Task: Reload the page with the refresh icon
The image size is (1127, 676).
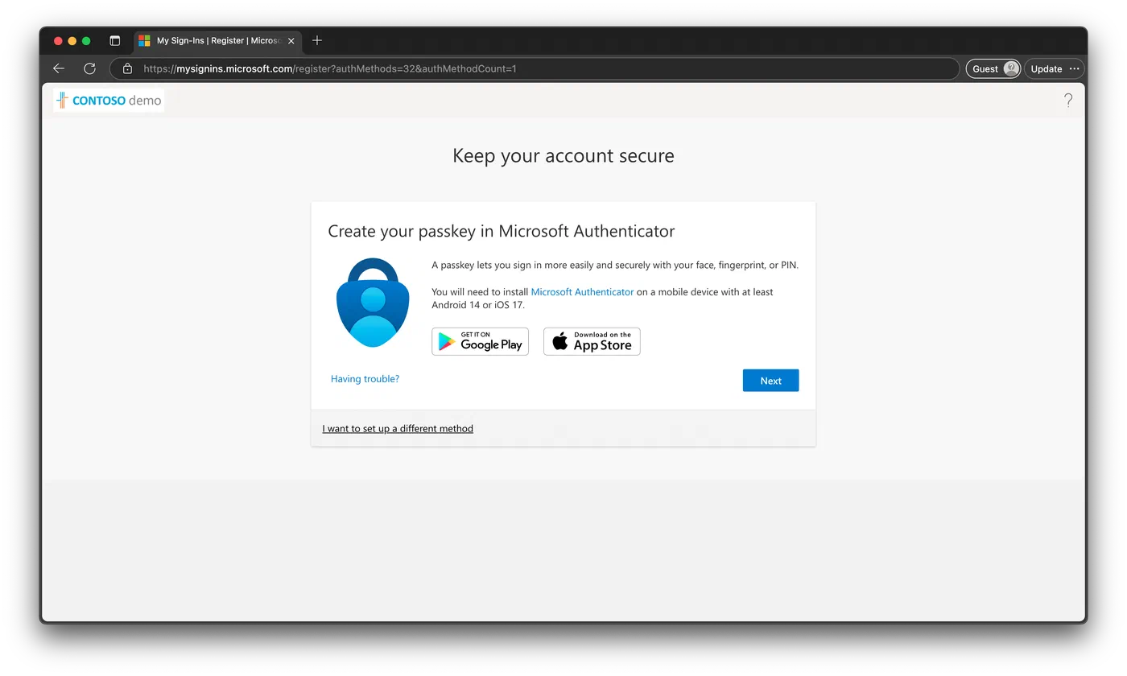Action: click(x=89, y=68)
